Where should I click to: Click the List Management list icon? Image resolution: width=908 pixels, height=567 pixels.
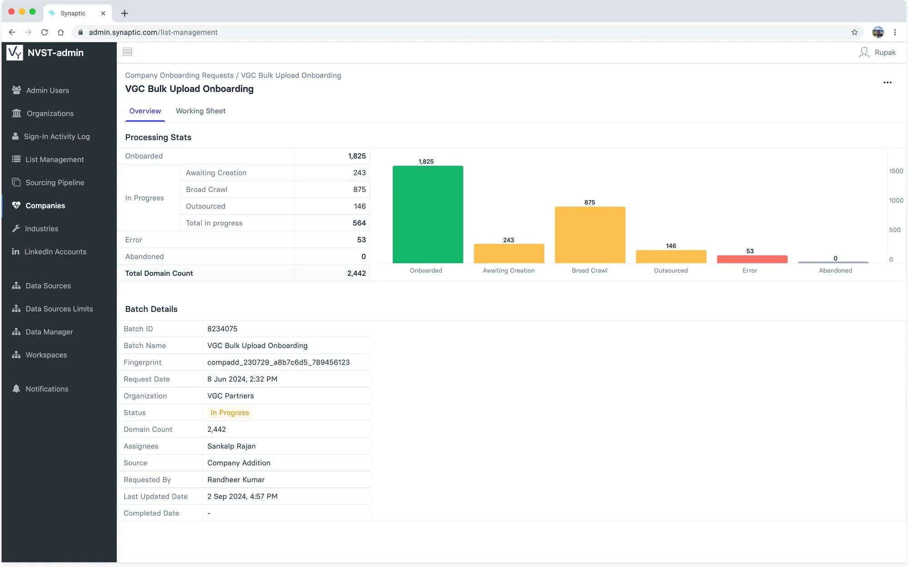click(x=16, y=159)
